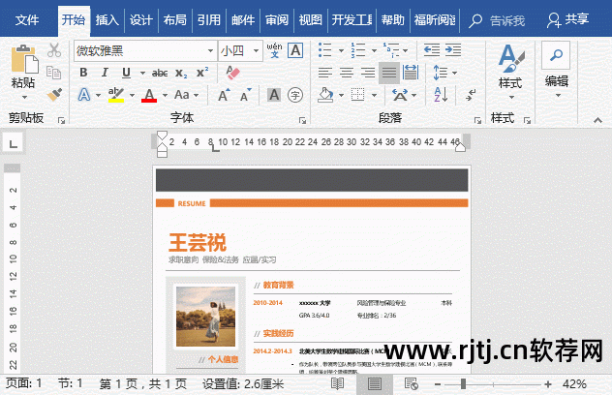Toggle Italic formatting

coord(105,73)
